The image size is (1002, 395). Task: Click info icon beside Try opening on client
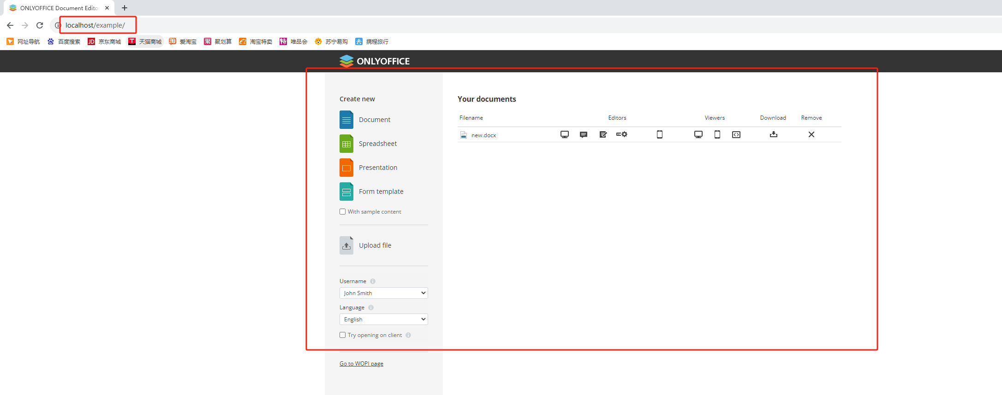pos(408,335)
